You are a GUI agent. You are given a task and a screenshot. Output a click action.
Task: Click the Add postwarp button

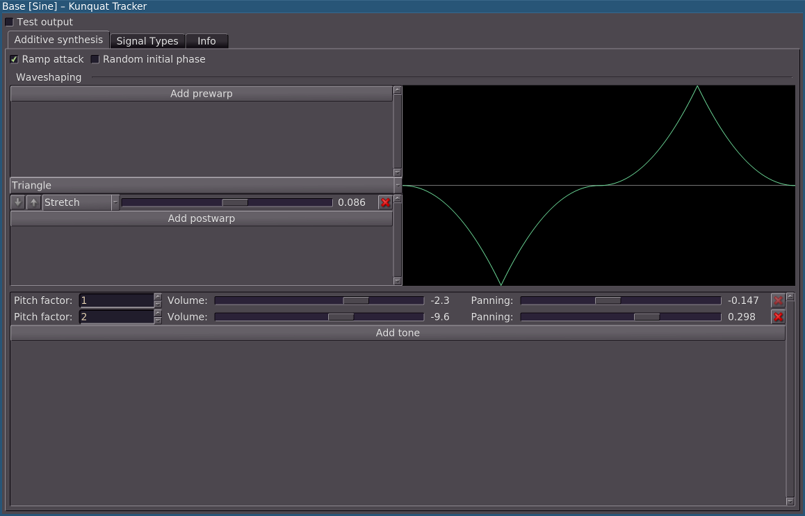pos(202,218)
